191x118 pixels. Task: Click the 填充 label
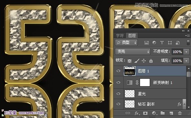[165, 60]
